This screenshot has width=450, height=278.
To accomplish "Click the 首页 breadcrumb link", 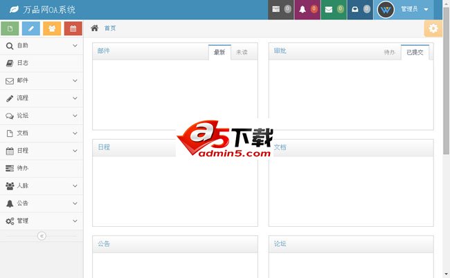I will pos(110,28).
